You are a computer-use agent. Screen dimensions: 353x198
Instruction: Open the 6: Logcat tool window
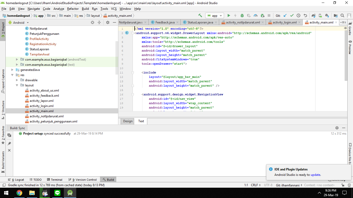coord(16,180)
